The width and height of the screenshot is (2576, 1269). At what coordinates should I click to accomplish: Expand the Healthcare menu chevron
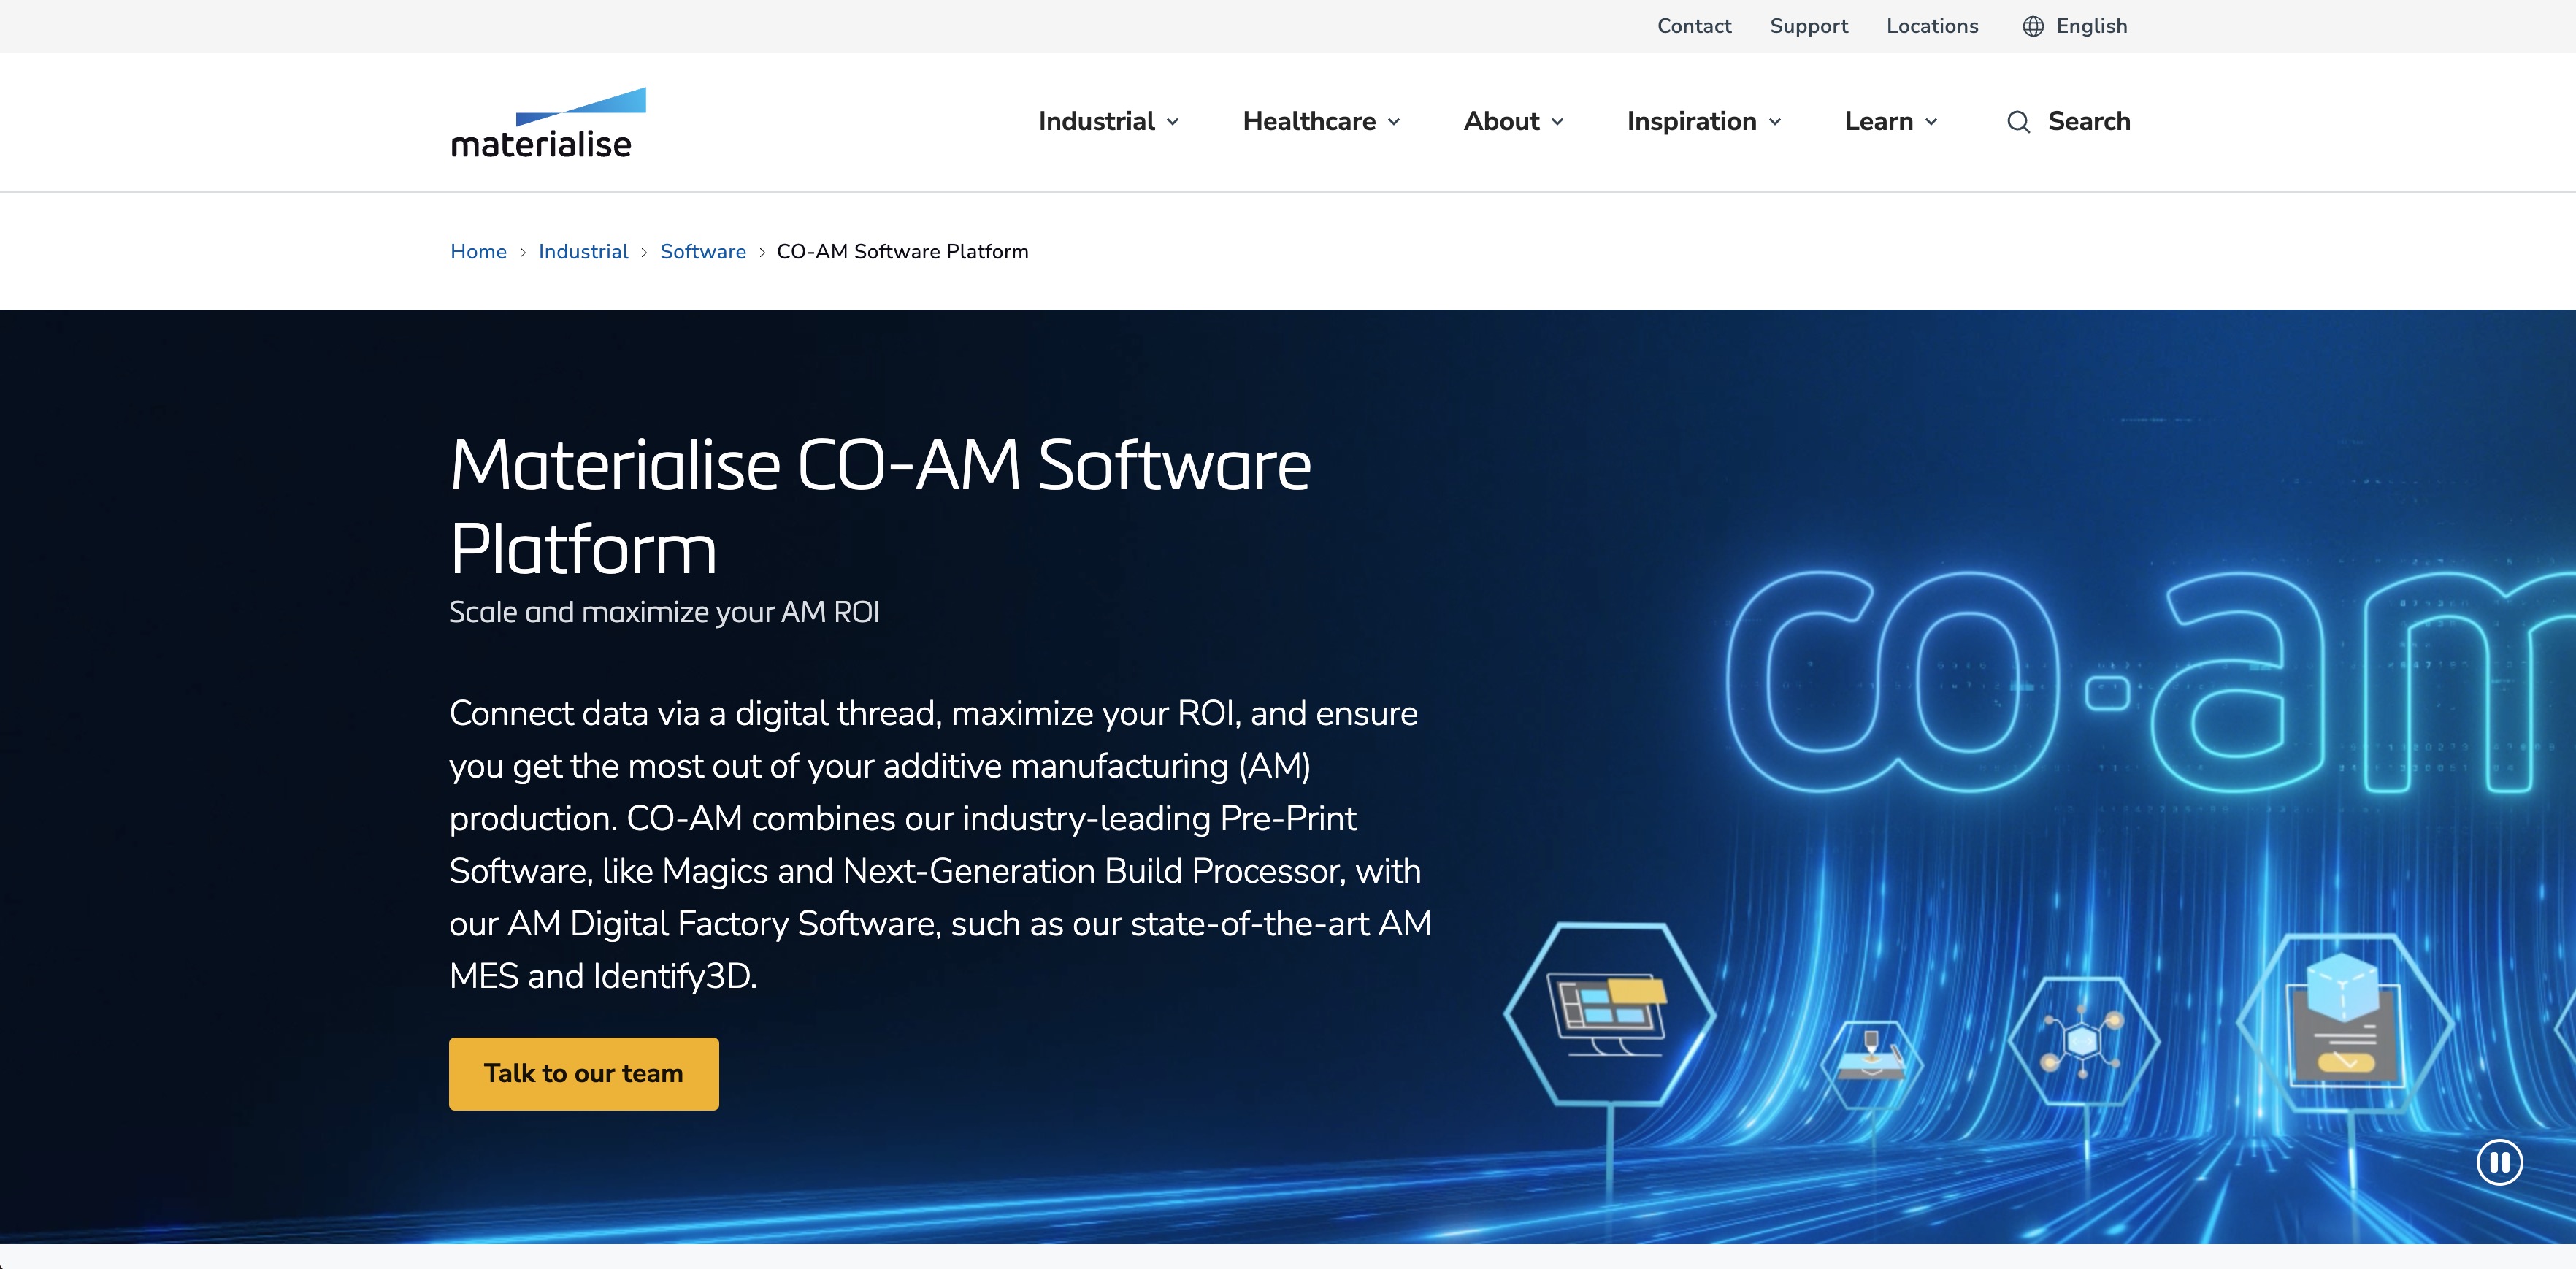(x=1394, y=122)
